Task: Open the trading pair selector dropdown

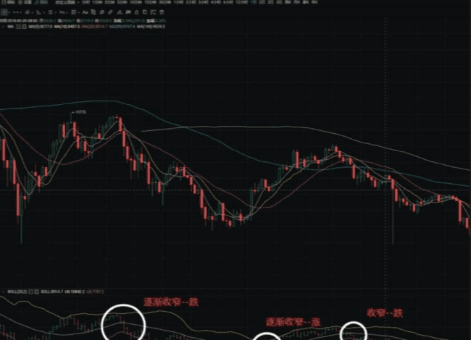Action: click(67, 2)
